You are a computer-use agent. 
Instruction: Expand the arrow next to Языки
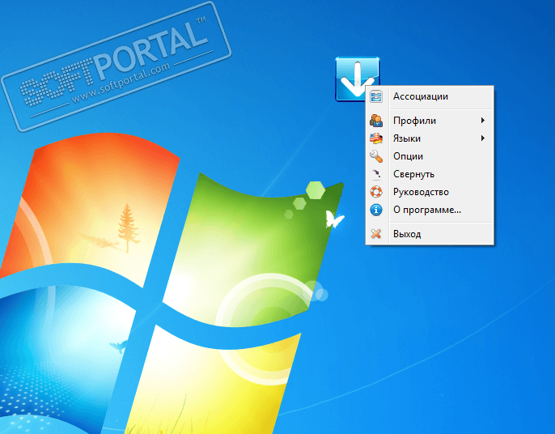click(483, 138)
